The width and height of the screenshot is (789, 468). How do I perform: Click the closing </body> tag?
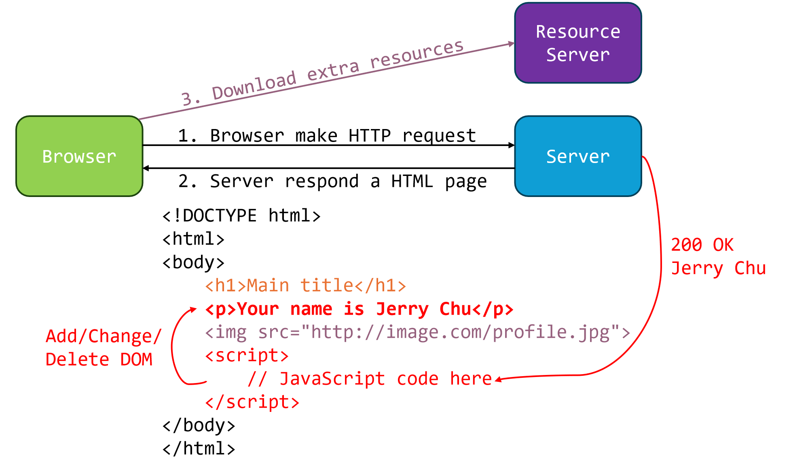(x=199, y=426)
